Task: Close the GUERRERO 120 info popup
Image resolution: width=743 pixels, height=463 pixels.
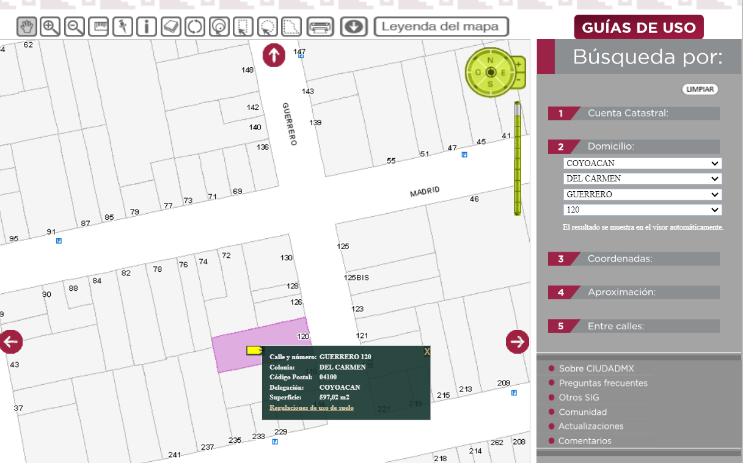Action: point(427,352)
